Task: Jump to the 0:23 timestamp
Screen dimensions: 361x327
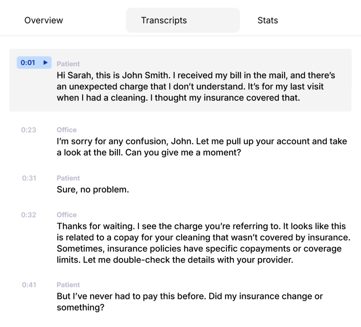Action: tap(29, 130)
